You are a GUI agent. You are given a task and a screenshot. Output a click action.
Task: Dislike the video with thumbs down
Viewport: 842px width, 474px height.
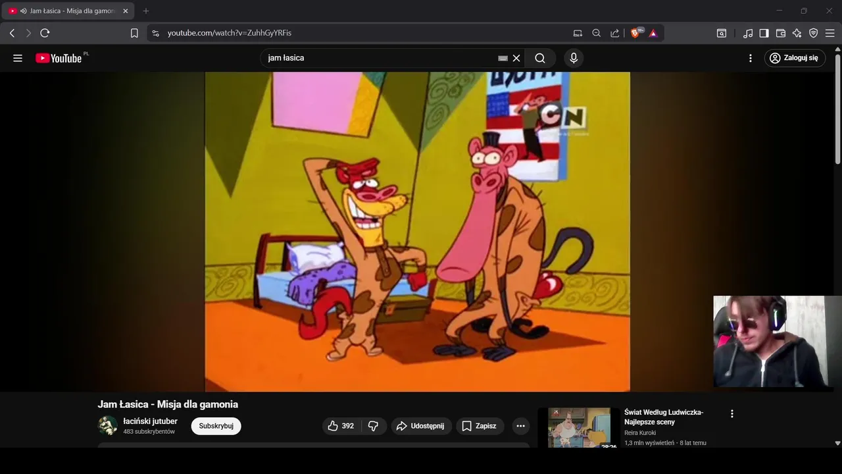373,426
